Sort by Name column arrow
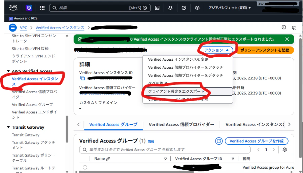 point(165,159)
